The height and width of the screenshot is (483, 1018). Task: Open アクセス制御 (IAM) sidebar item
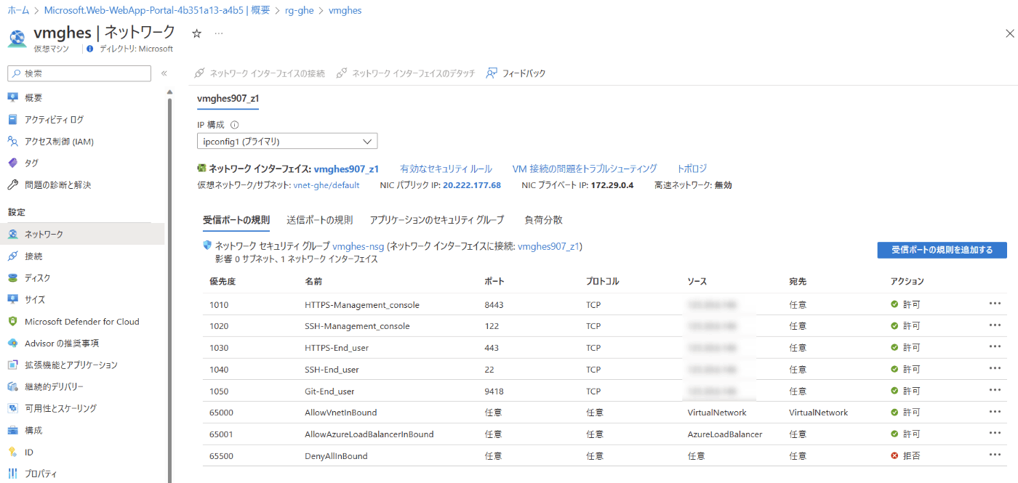[59, 141]
